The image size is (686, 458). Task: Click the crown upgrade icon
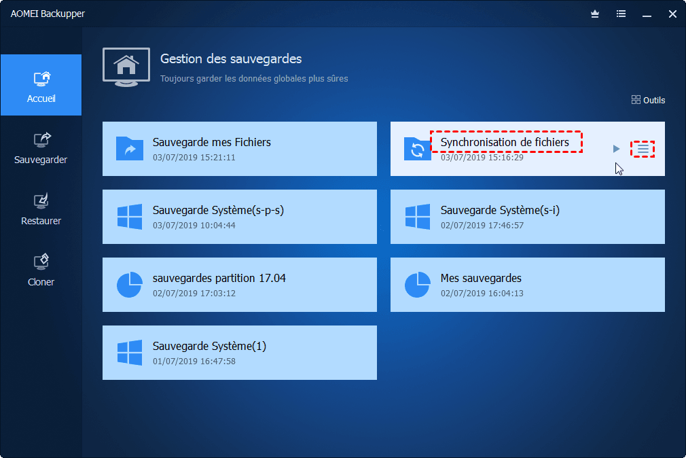(x=595, y=14)
